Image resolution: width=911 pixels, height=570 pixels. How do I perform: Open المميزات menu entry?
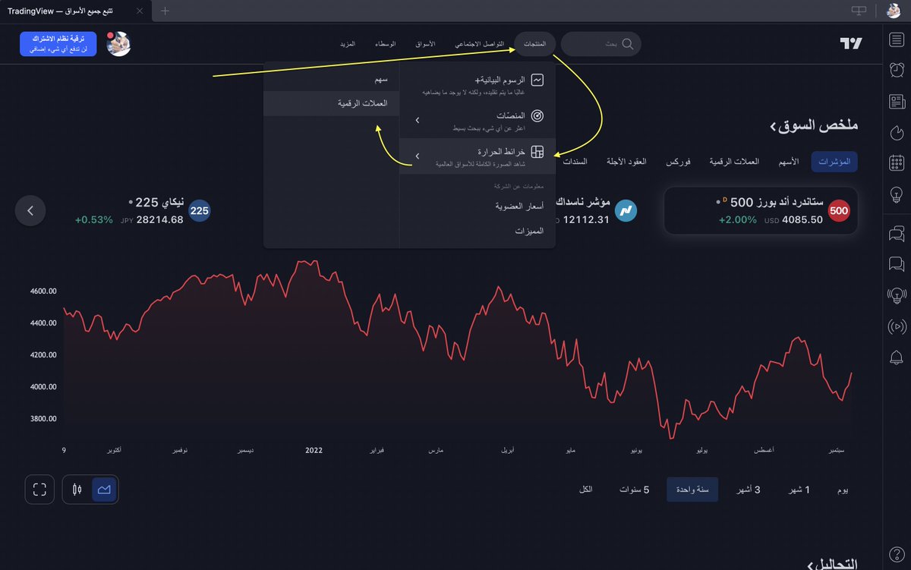pos(478,231)
